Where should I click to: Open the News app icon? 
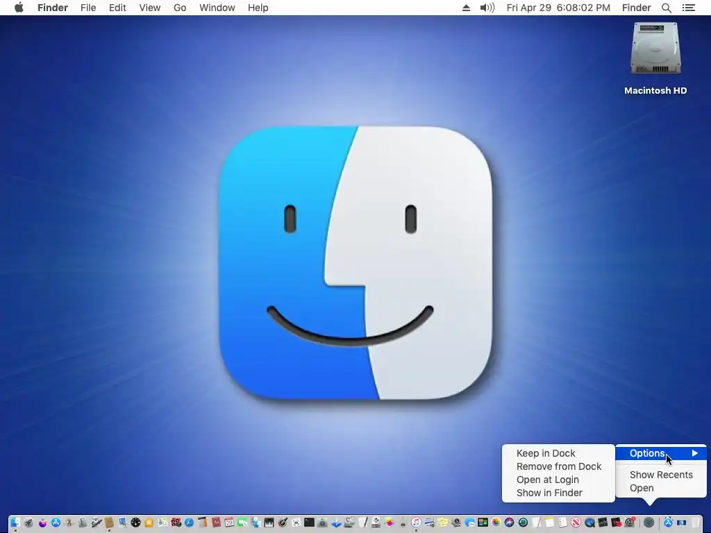click(x=576, y=523)
